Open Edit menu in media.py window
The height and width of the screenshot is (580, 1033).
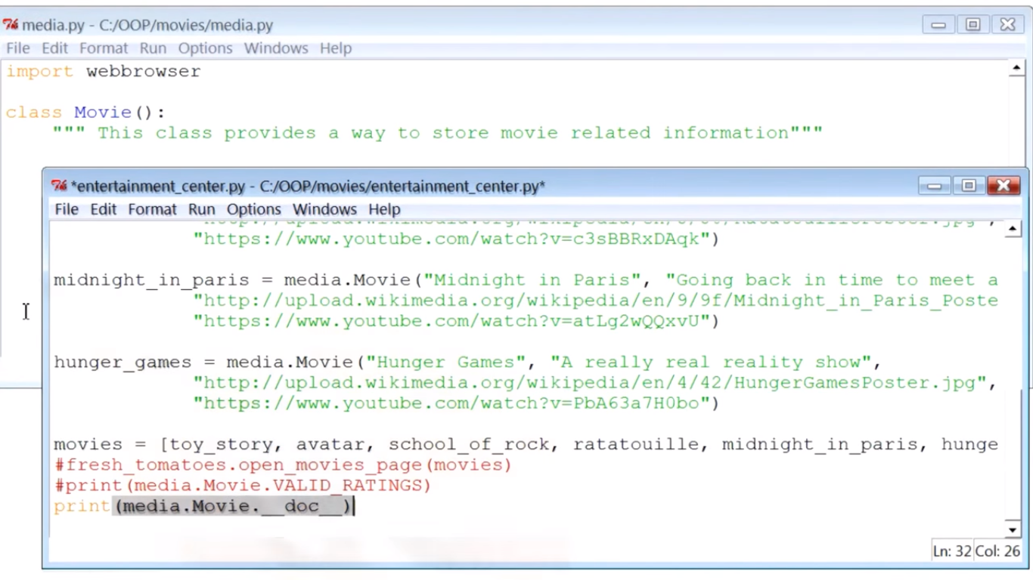pos(54,48)
